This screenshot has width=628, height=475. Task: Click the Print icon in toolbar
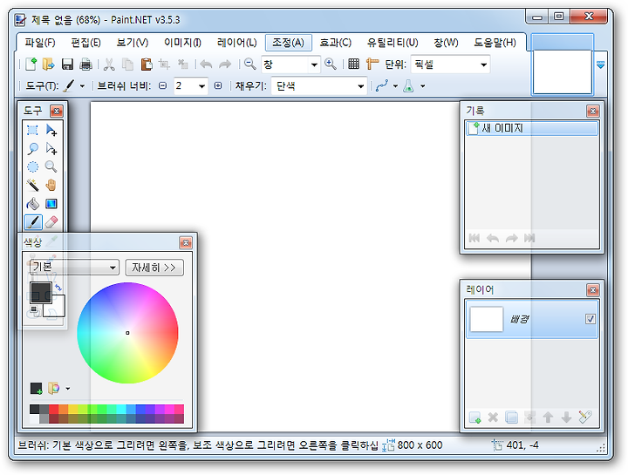pos(85,64)
